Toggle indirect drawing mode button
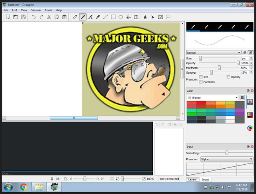This screenshot has width=256, height=194. 251,53
